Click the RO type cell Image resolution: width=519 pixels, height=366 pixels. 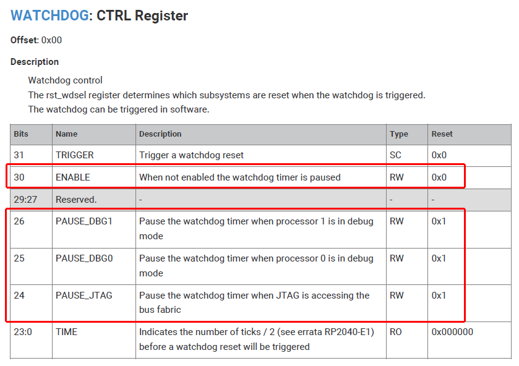point(396,332)
